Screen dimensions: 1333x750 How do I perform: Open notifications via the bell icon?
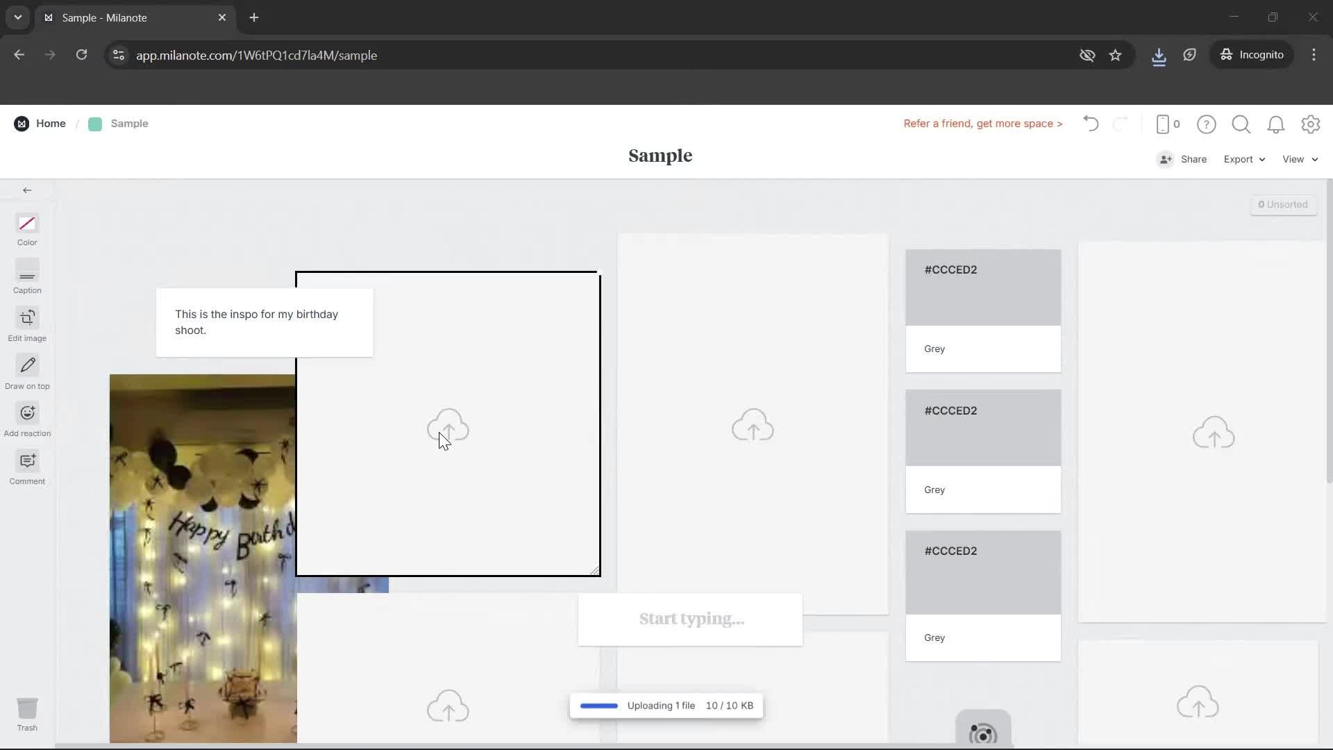[1276, 124]
